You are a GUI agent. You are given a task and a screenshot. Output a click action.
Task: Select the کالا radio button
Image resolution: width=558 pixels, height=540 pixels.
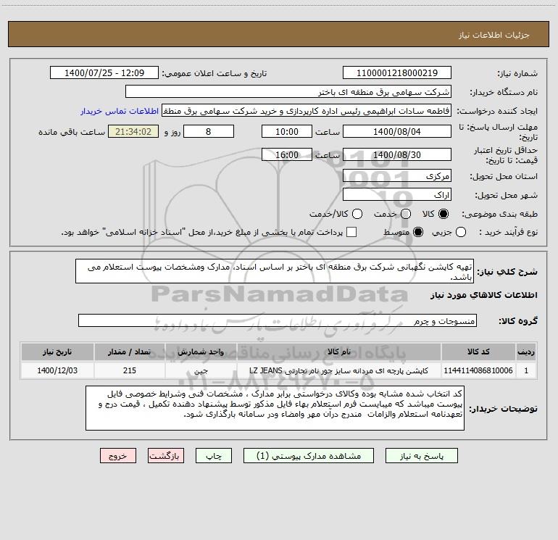444,214
